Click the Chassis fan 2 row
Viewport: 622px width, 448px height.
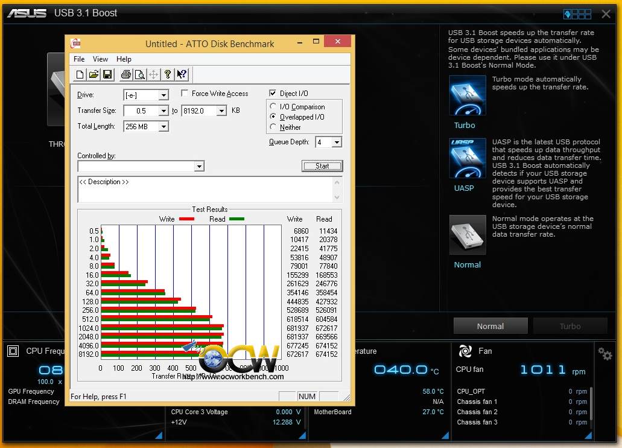[522, 412]
